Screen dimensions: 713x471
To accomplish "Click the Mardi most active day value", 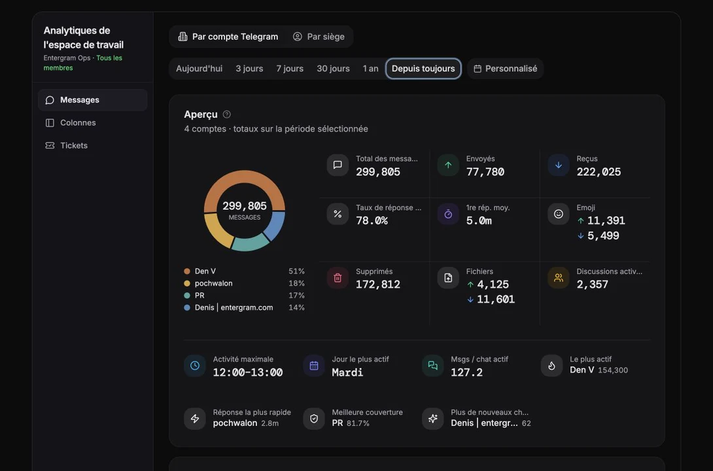I will 347,372.
